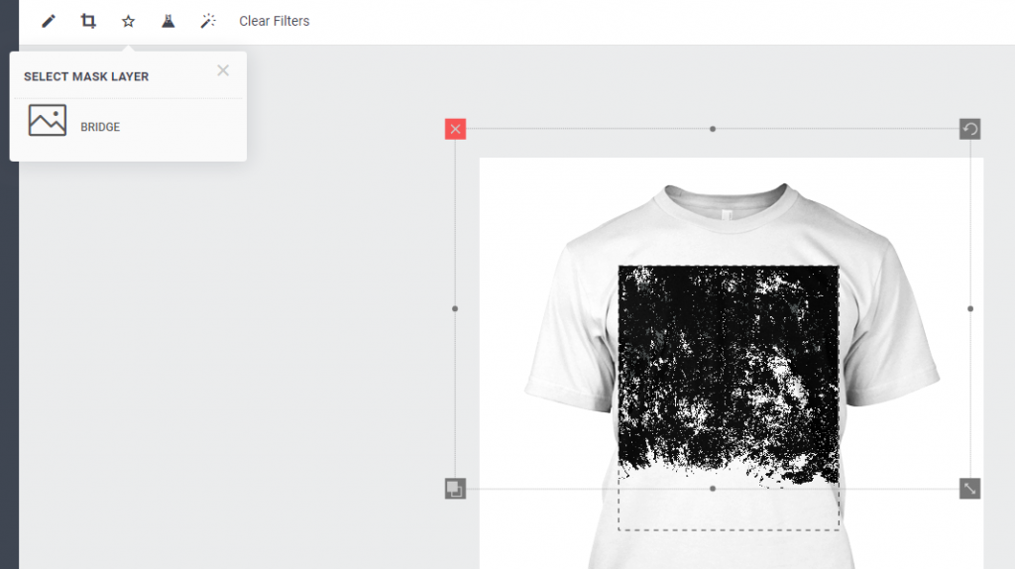The image size is (1015, 569).
Task: Open the flask filters icon
Action: (169, 22)
